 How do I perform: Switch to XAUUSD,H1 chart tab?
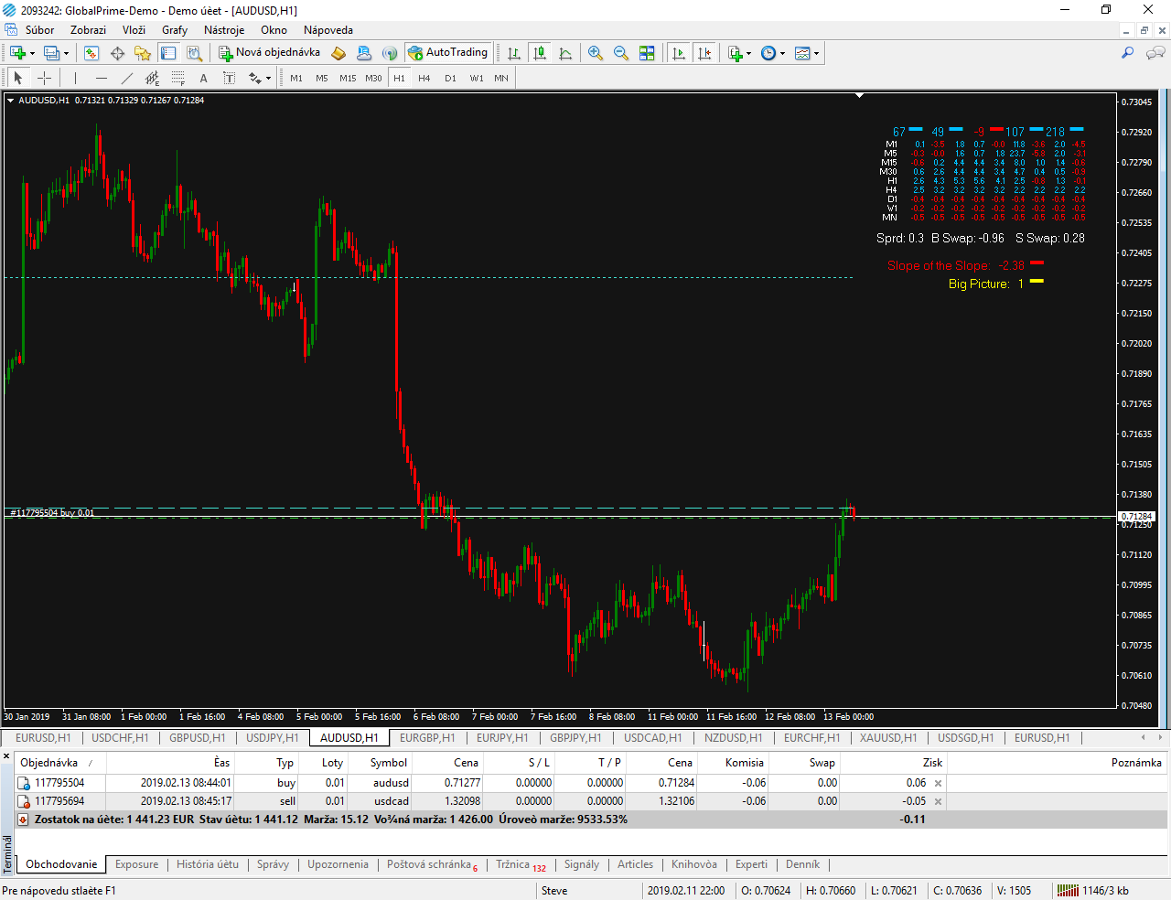click(x=888, y=738)
